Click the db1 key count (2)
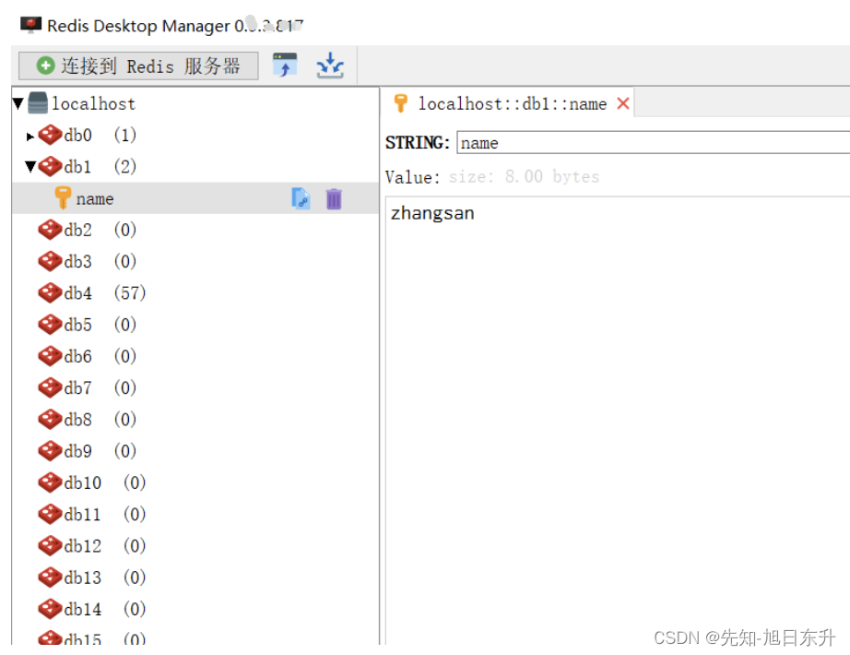 125,167
